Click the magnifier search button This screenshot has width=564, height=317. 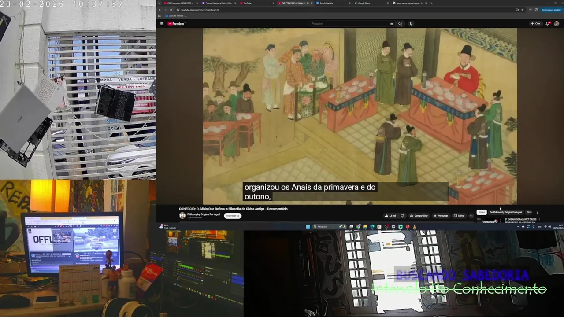[x=400, y=24]
